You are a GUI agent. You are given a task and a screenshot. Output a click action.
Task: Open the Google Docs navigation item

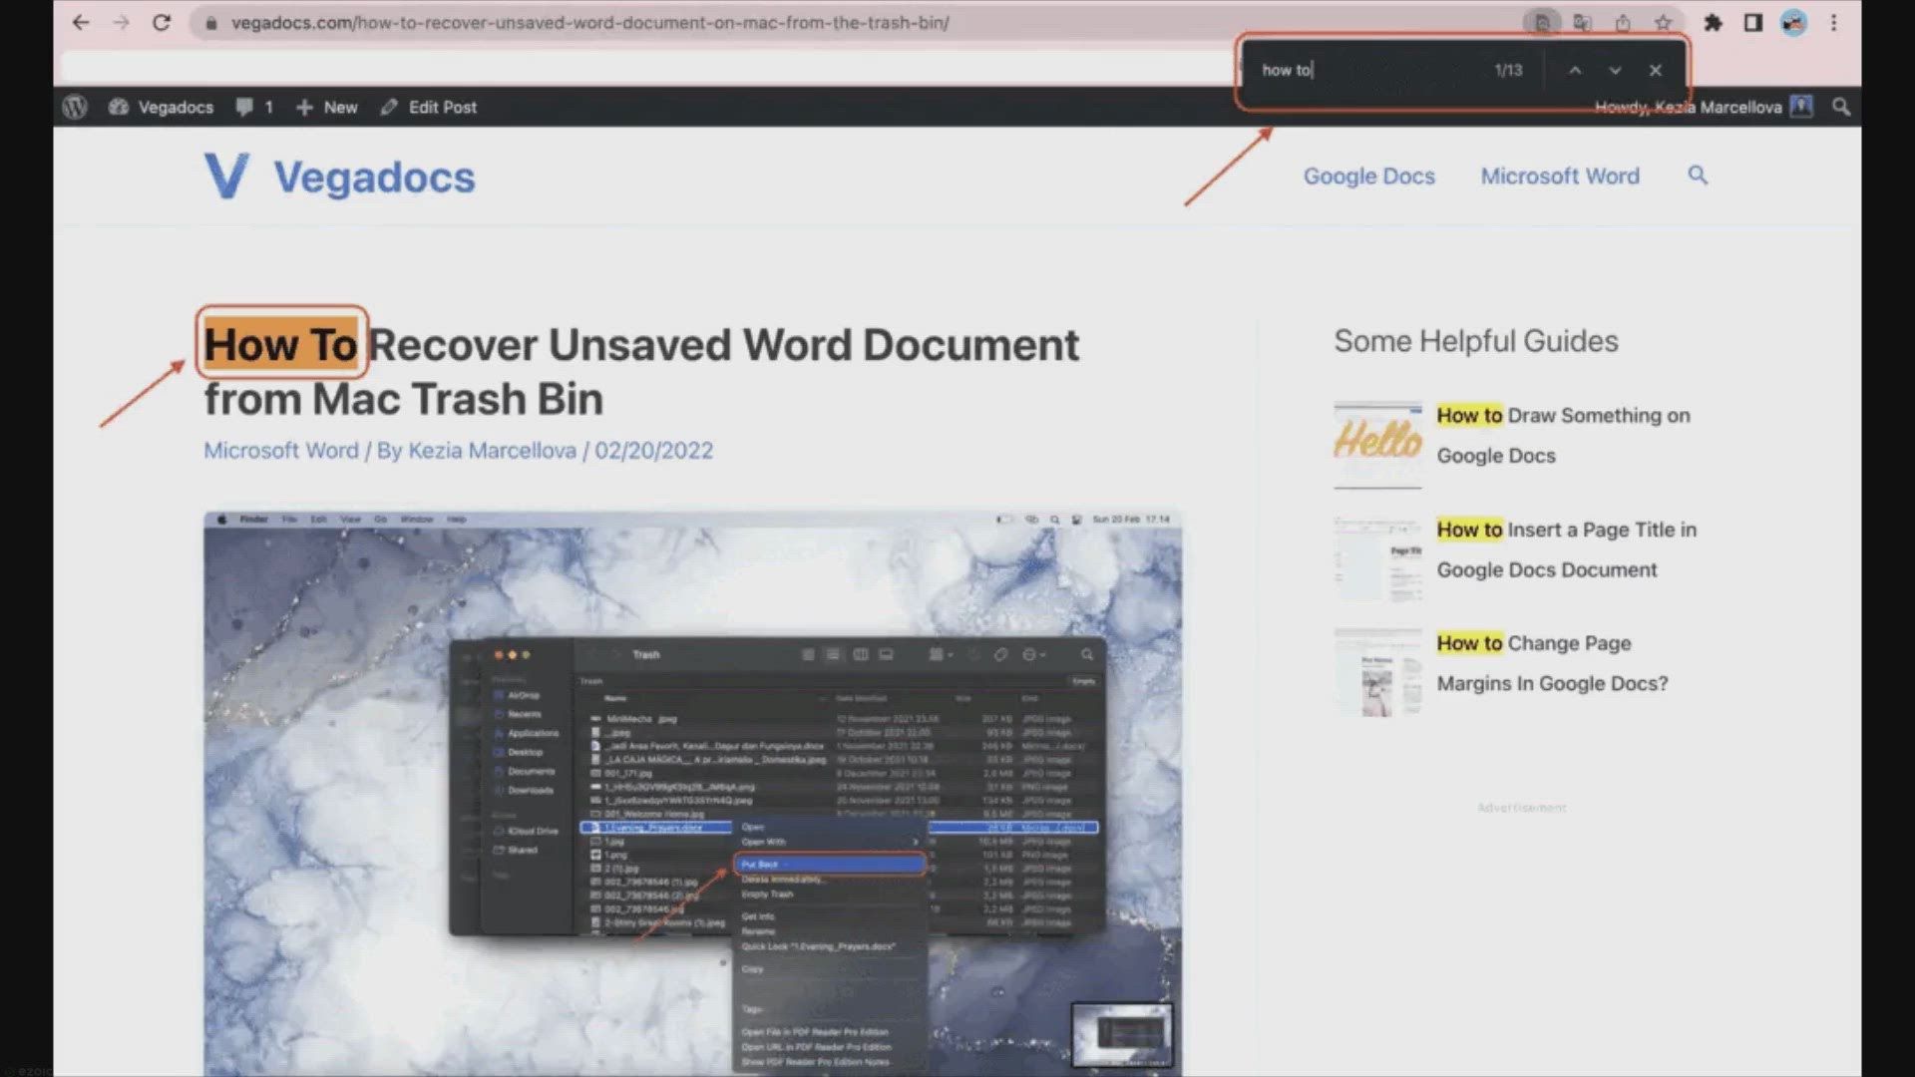1369,176
